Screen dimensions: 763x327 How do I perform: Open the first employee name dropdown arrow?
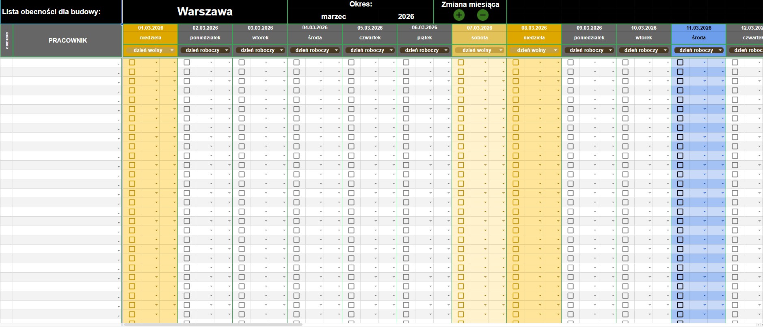119,64
